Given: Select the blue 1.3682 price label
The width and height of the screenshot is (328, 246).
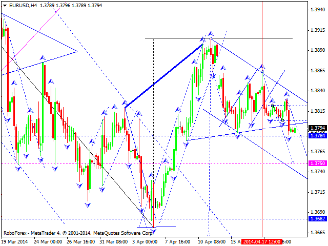Looking at the screenshot, I should coord(318,219).
